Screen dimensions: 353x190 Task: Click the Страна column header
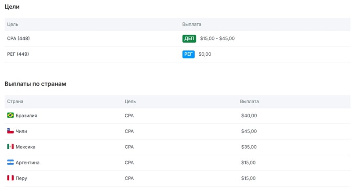coord(15,101)
